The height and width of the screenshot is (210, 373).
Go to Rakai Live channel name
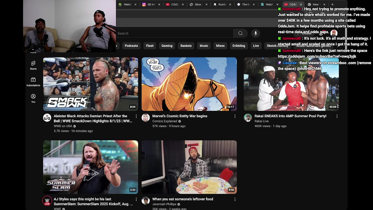click(x=261, y=121)
